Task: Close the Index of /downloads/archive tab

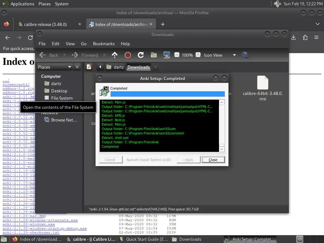Action: pyautogui.click(x=151, y=24)
